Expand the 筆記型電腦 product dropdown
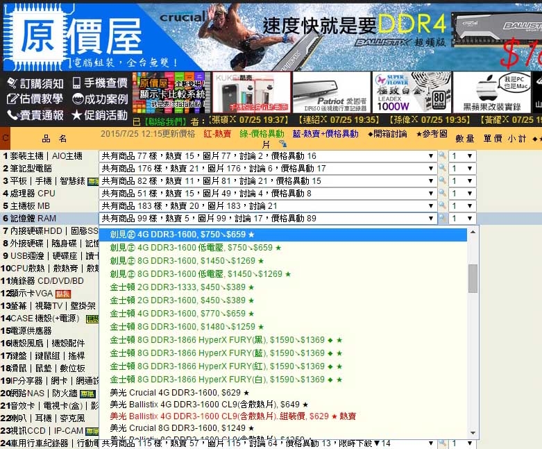542x449 pixels. click(267, 169)
